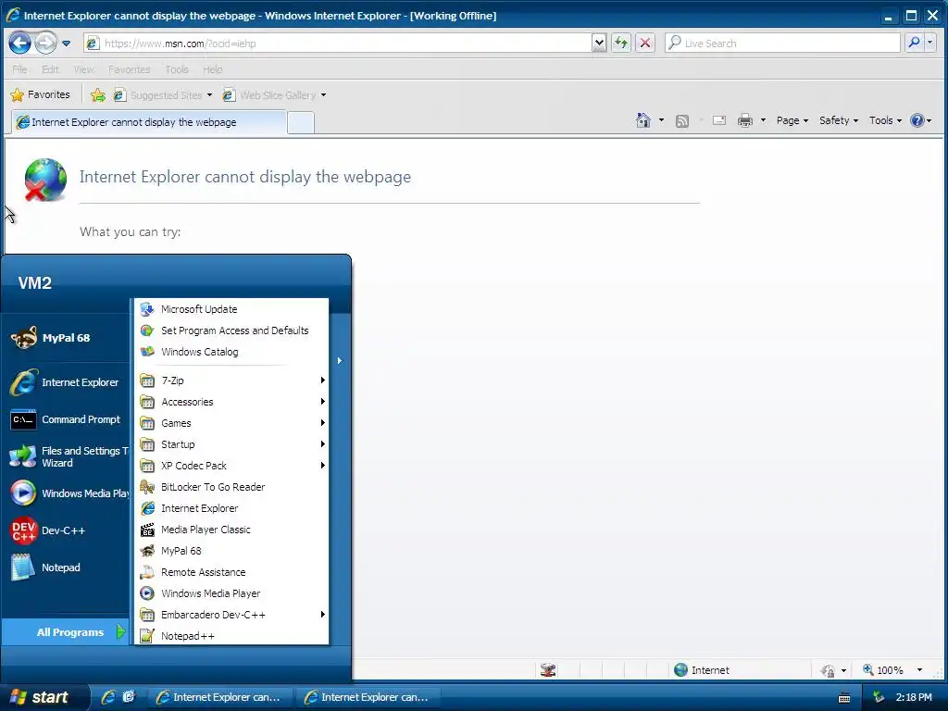948x711 pixels.
Task: Open the Tools command bar dropdown
Action: [x=885, y=120]
